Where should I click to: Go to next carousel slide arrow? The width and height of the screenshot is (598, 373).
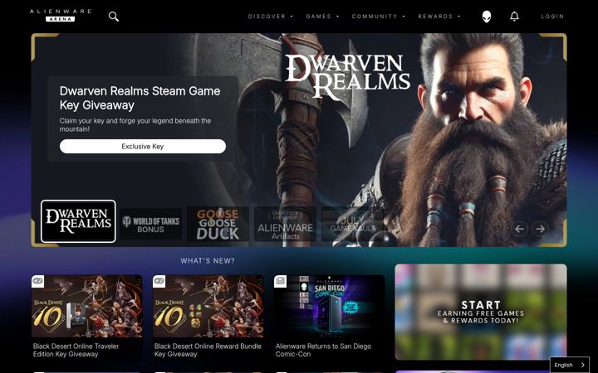540,229
